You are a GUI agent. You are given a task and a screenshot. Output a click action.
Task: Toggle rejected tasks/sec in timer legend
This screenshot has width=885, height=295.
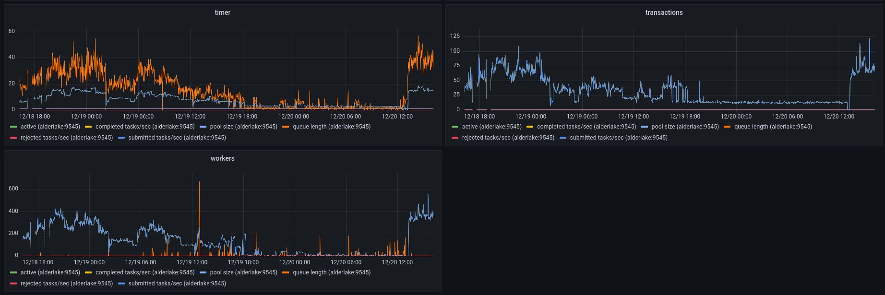67,138
